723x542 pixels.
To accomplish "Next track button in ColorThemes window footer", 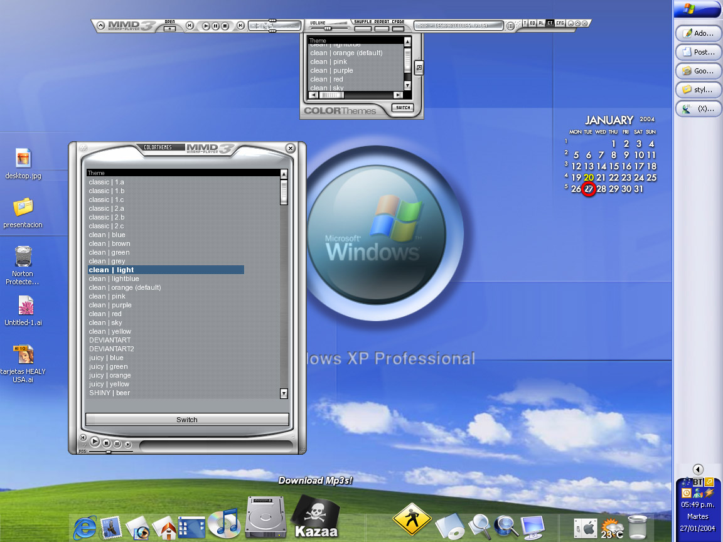I will tap(128, 444).
